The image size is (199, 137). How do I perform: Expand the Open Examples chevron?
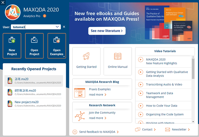(64, 57)
